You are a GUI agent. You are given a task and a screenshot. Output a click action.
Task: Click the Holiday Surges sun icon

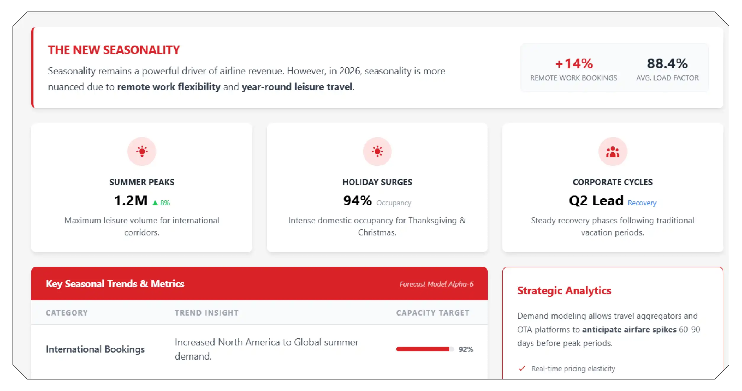point(377,151)
